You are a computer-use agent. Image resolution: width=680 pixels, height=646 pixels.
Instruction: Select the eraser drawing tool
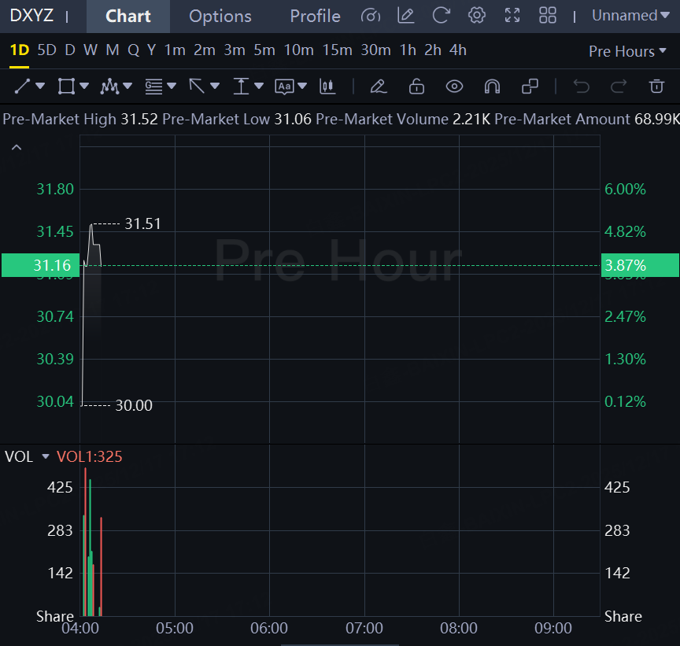click(x=379, y=86)
